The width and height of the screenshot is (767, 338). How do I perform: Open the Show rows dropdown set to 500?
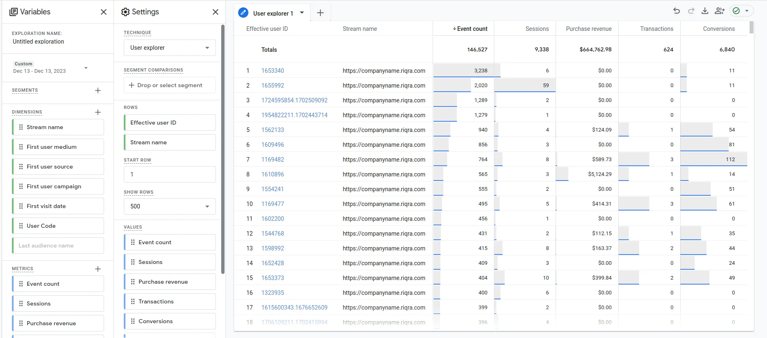coord(170,206)
